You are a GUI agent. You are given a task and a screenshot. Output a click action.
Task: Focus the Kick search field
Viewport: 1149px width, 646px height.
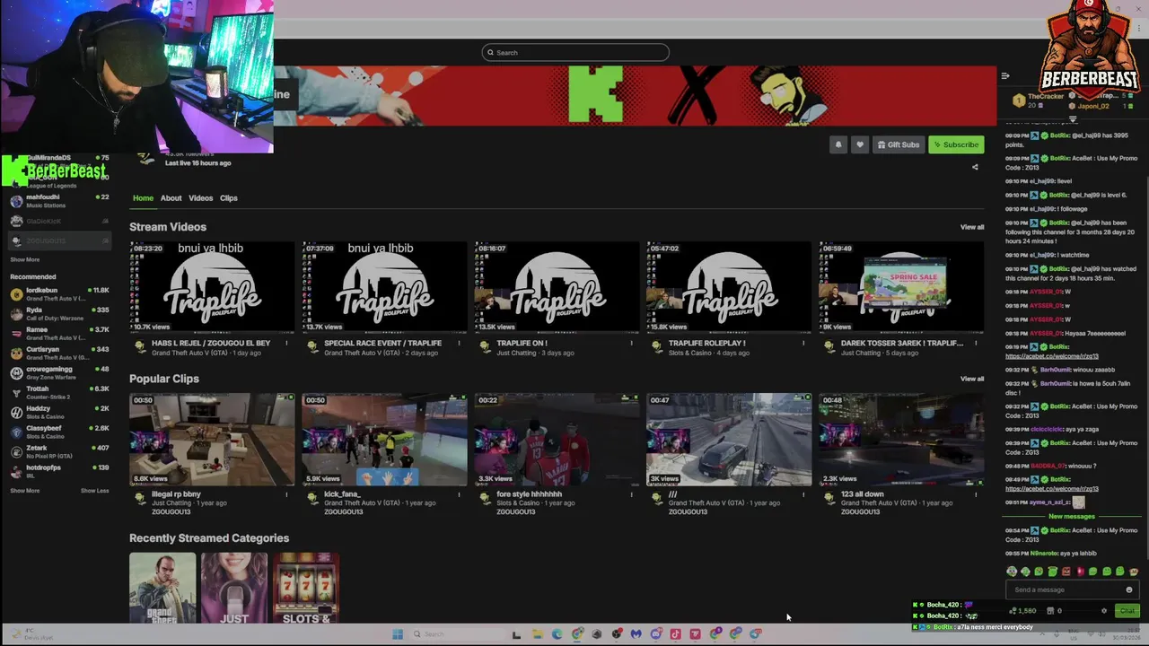click(x=575, y=52)
